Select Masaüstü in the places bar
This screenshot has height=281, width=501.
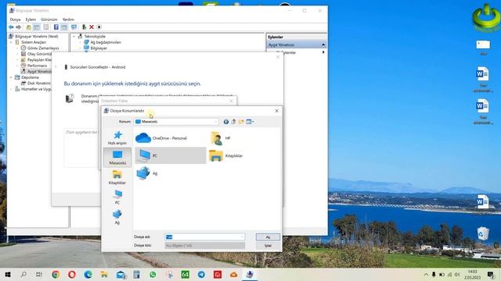pyautogui.click(x=117, y=158)
